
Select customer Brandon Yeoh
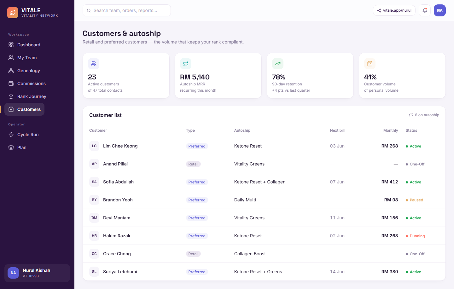[118, 200]
